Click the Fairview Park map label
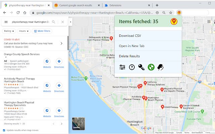215x134 pixels. tap(194, 119)
